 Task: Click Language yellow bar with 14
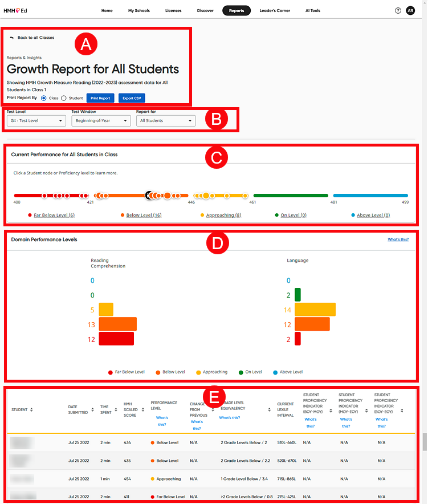[315, 310]
